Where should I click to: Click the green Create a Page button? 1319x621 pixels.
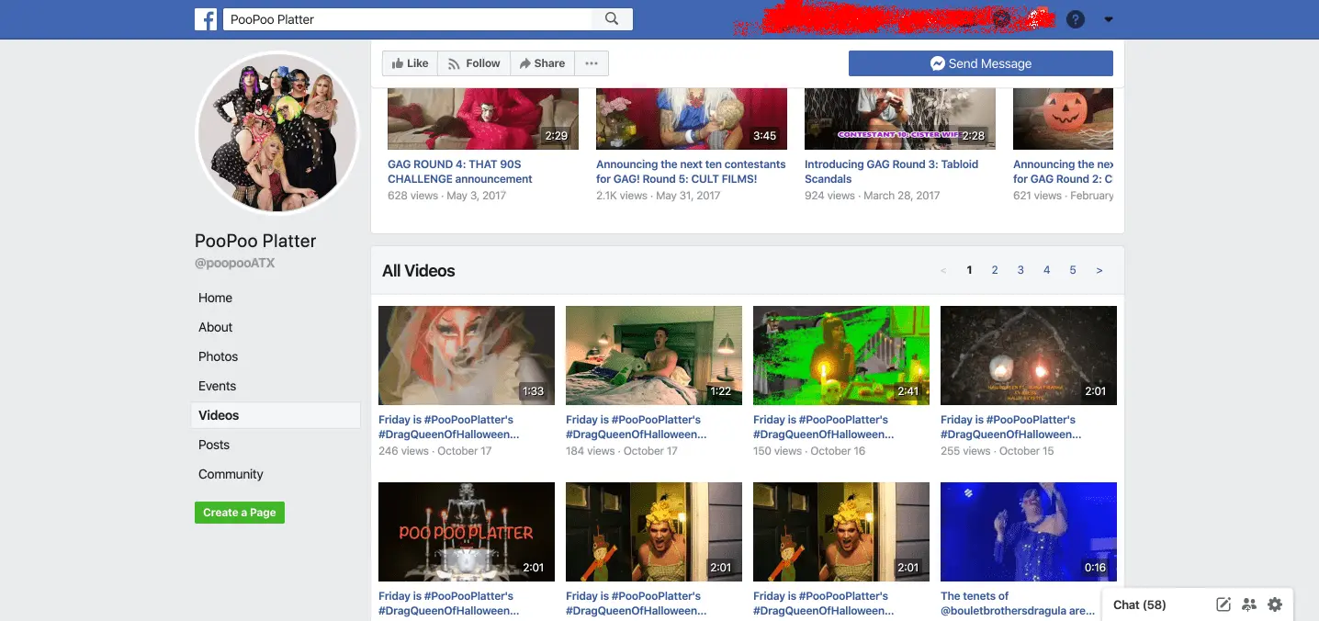[239, 513]
